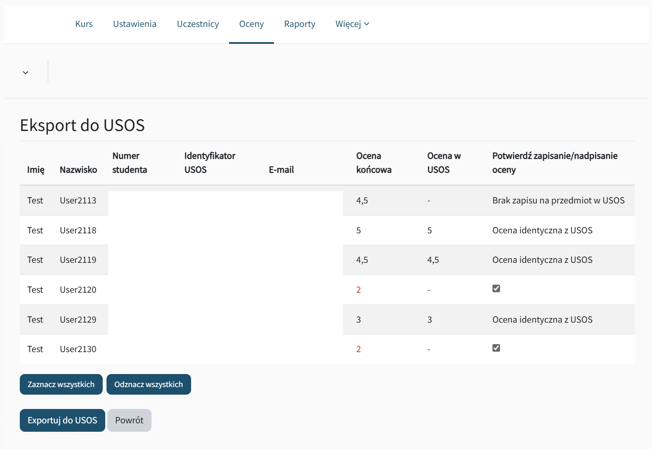Select the Oceny tab

click(251, 24)
